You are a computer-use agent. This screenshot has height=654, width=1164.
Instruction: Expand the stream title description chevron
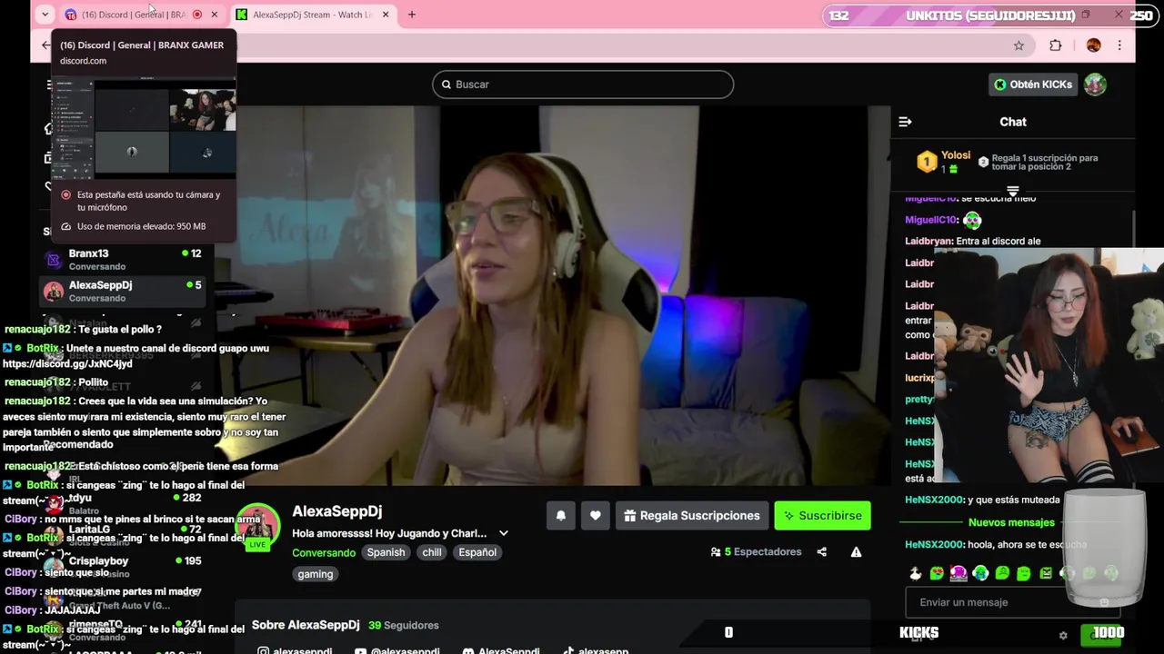pos(503,533)
